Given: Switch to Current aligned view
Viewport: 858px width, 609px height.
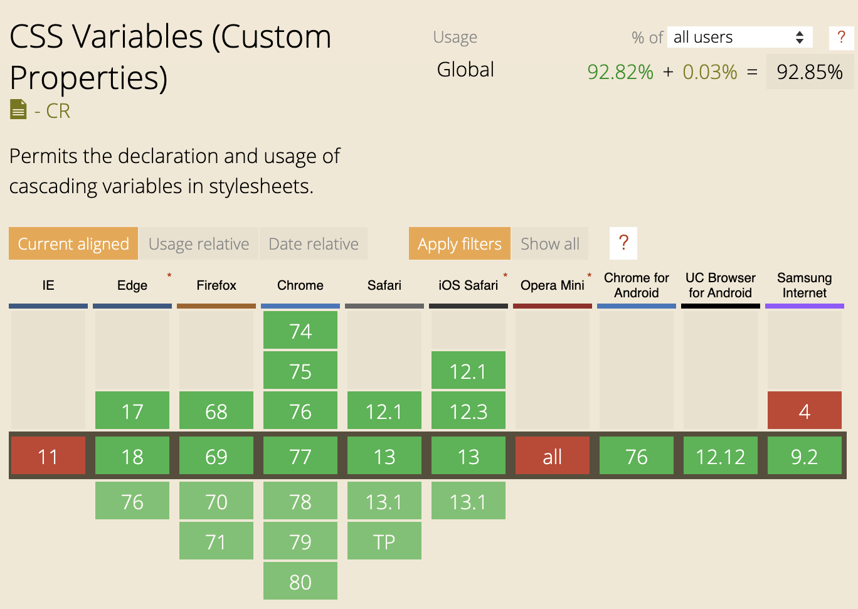Looking at the screenshot, I should click(73, 243).
